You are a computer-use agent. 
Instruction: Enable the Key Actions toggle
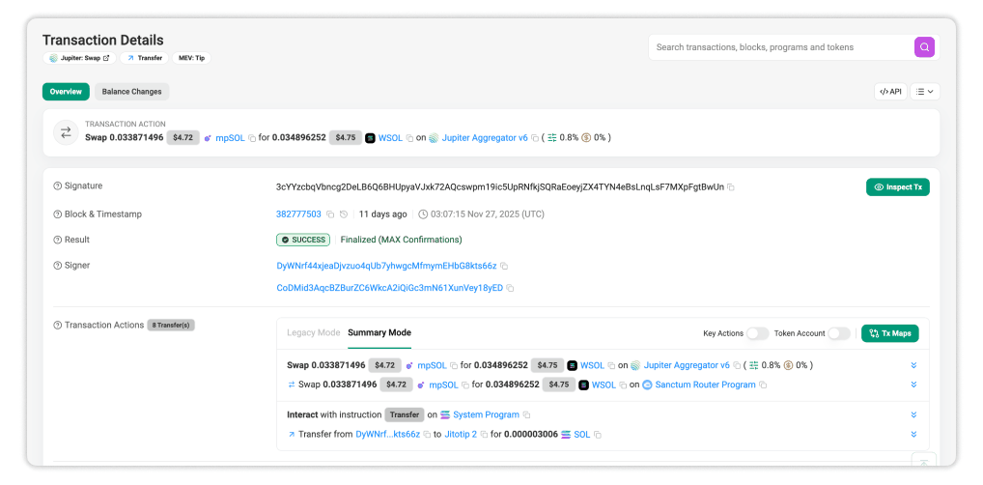point(757,333)
